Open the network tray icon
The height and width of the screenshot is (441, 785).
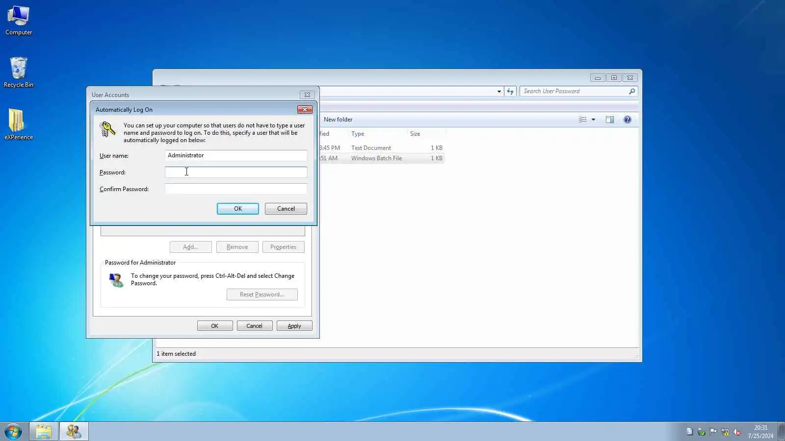pos(725,432)
